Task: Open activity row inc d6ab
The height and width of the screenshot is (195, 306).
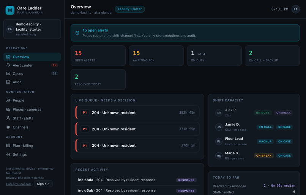Action: (x=137, y=190)
